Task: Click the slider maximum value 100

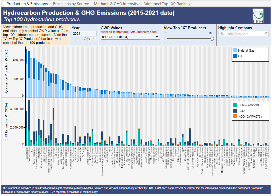Action: pos(211,33)
